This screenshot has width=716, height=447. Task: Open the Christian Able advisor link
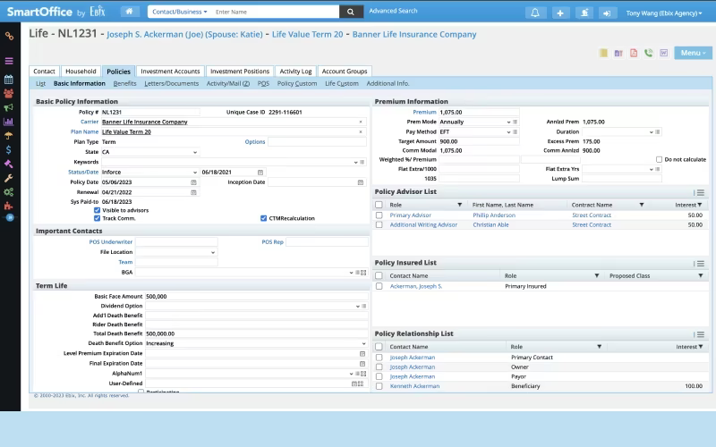(x=490, y=224)
